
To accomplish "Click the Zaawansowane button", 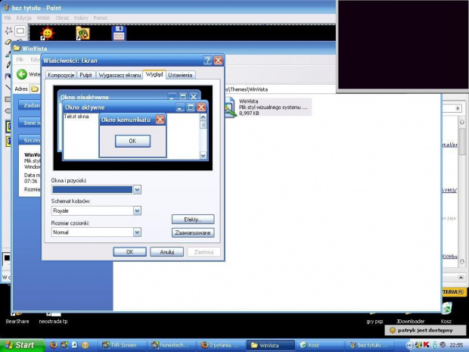I will click(193, 232).
